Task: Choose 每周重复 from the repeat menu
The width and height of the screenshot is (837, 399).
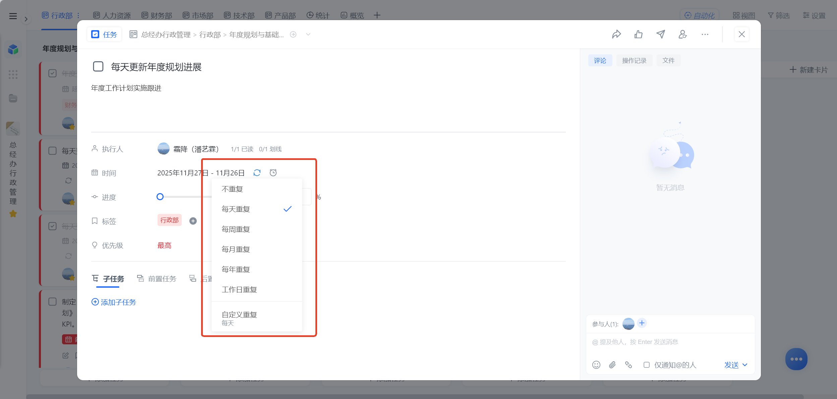Action: click(257, 229)
